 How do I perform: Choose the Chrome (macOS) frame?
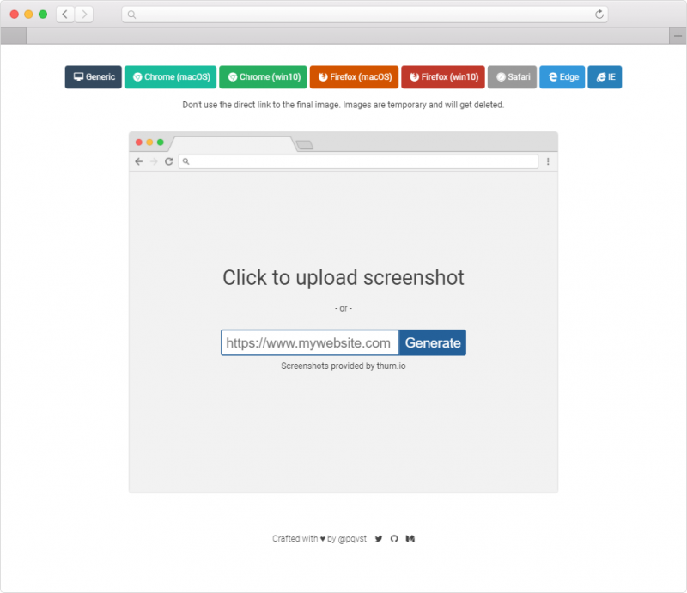pyautogui.click(x=170, y=77)
